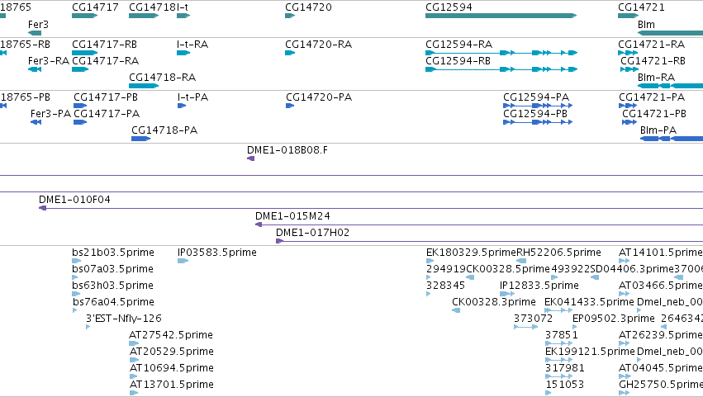
Task: Select transcript CG14717-RB
Action: (x=104, y=45)
